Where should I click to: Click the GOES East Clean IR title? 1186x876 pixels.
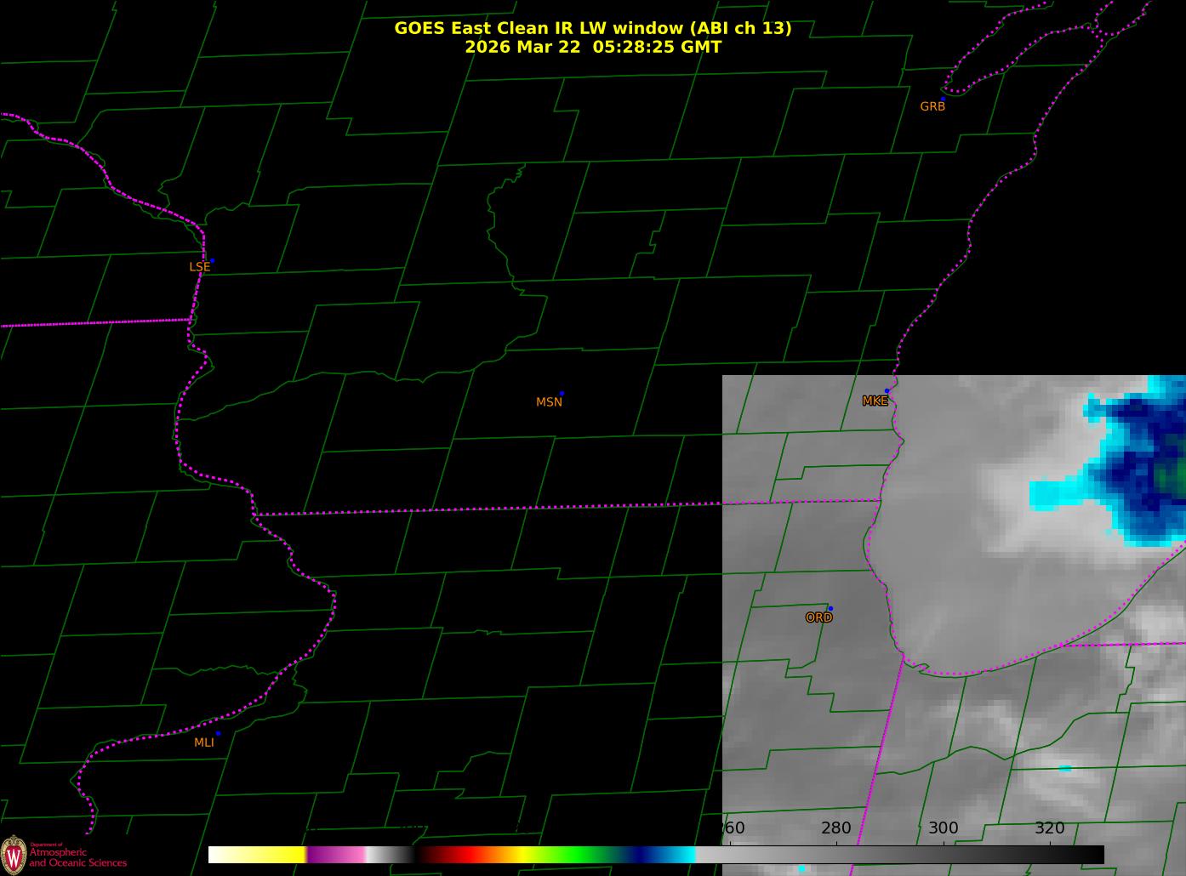coord(593,28)
